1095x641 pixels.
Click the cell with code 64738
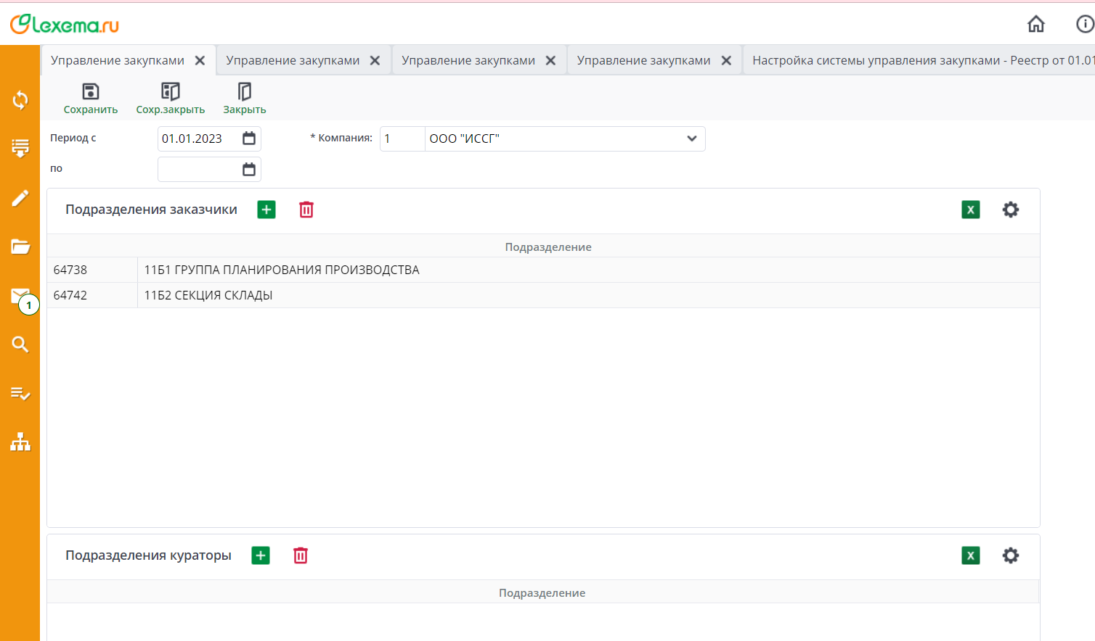92,270
